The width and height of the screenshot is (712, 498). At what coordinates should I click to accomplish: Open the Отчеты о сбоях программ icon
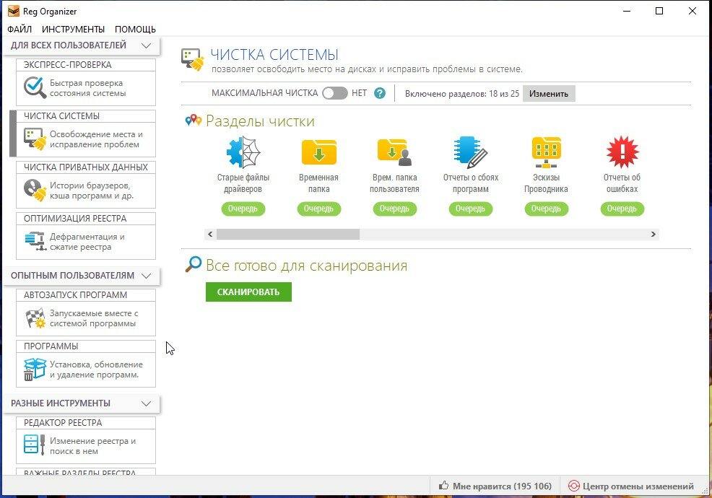click(x=470, y=152)
